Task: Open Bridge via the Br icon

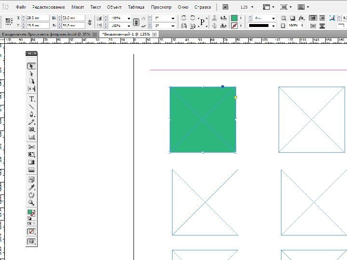Action: click(x=225, y=7)
